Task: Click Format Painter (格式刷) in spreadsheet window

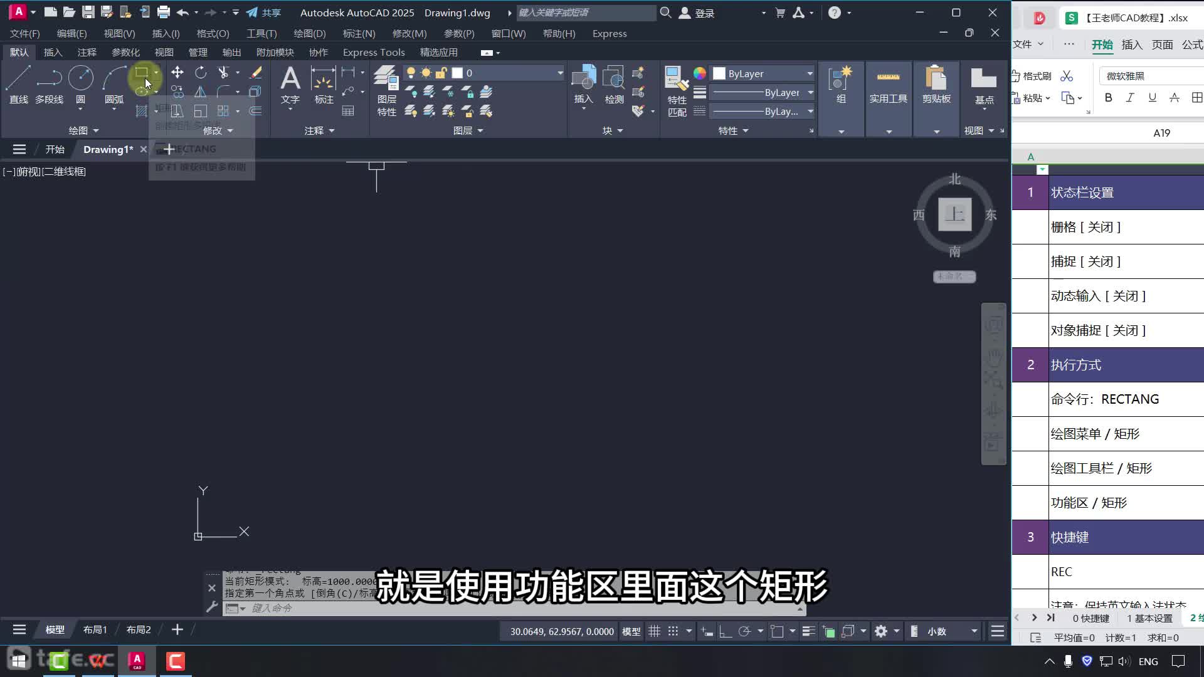Action: [1031, 76]
